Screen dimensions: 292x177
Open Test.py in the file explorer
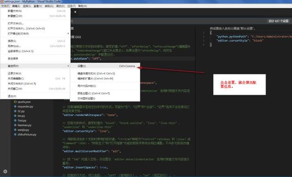(x=22, y=120)
